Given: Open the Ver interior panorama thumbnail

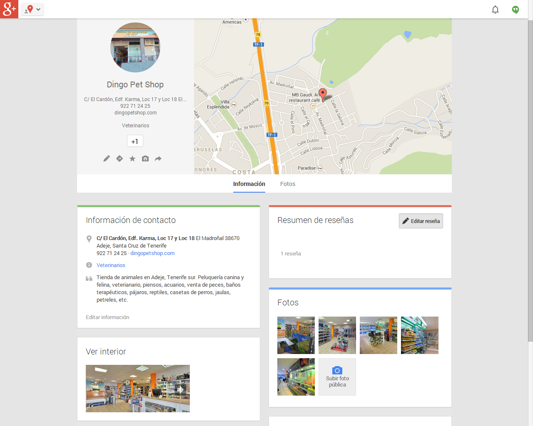Looking at the screenshot, I should [x=138, y=389].
